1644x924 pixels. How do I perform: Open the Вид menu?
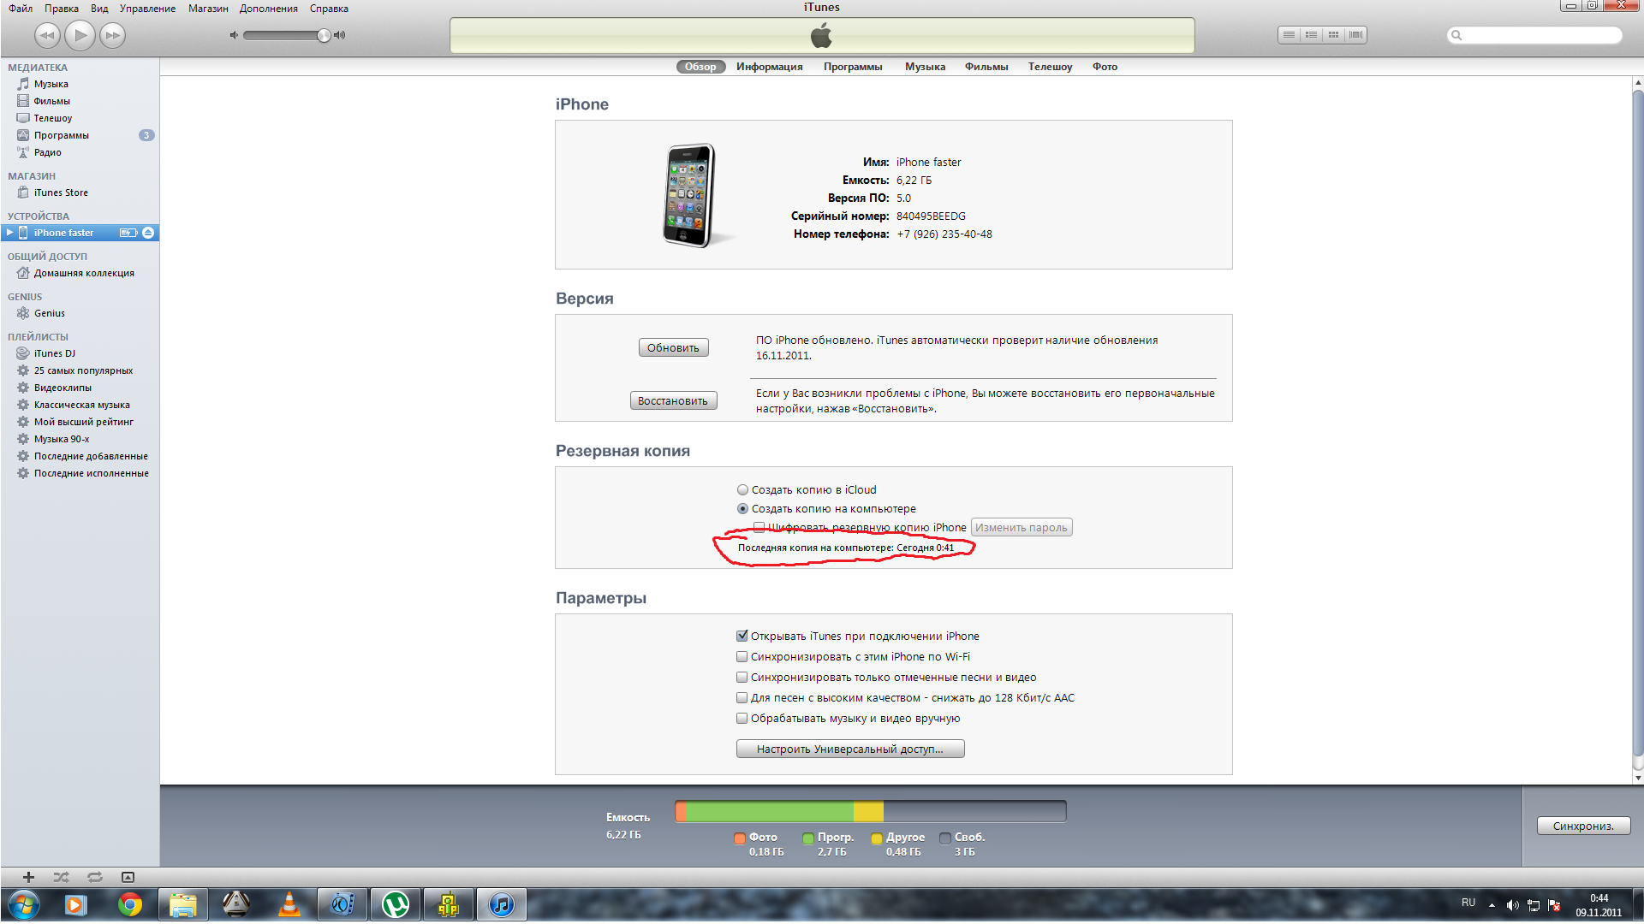point(99,9)
